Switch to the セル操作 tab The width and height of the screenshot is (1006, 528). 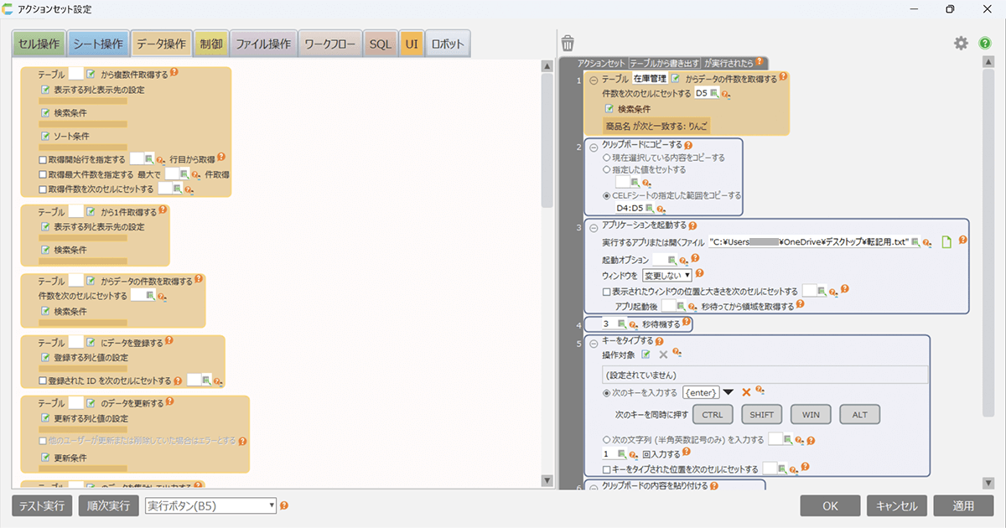39,44
